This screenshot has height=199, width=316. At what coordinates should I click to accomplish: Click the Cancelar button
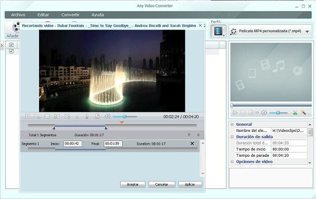click(162, 184)
